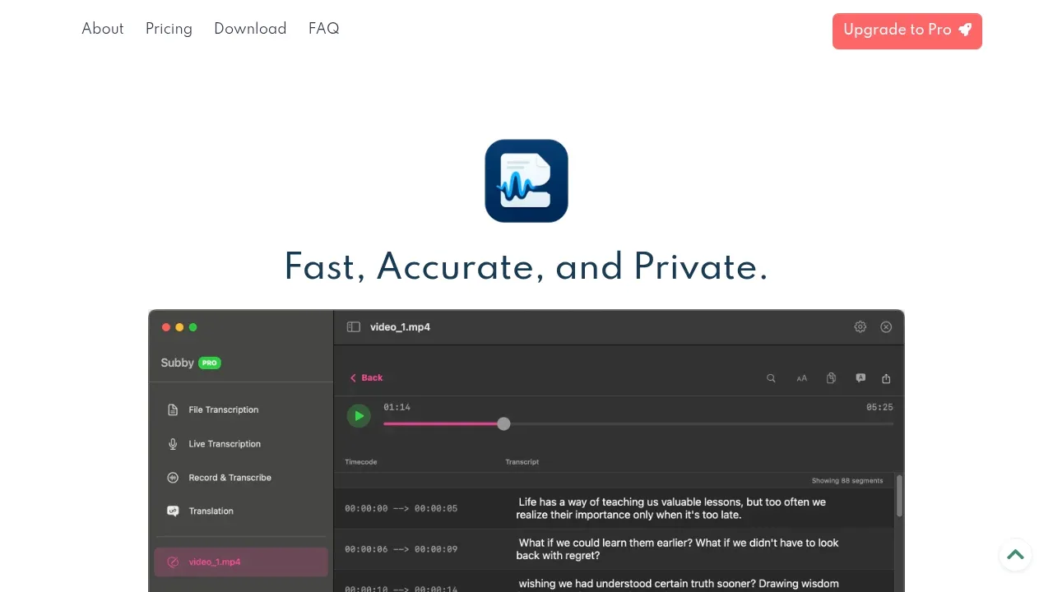Close video_1.mp4 with the circled X
This screenshot has width=1053, height=592.
886,326
